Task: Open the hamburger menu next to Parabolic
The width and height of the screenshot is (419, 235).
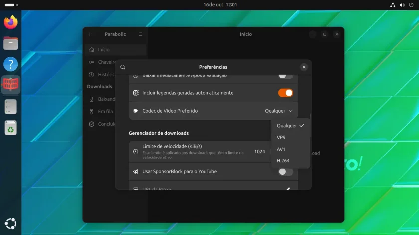Action: point(140,34)
